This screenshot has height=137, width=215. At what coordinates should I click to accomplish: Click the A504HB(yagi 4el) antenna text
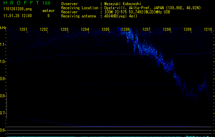pyautogui.click(x=121, y=16)
